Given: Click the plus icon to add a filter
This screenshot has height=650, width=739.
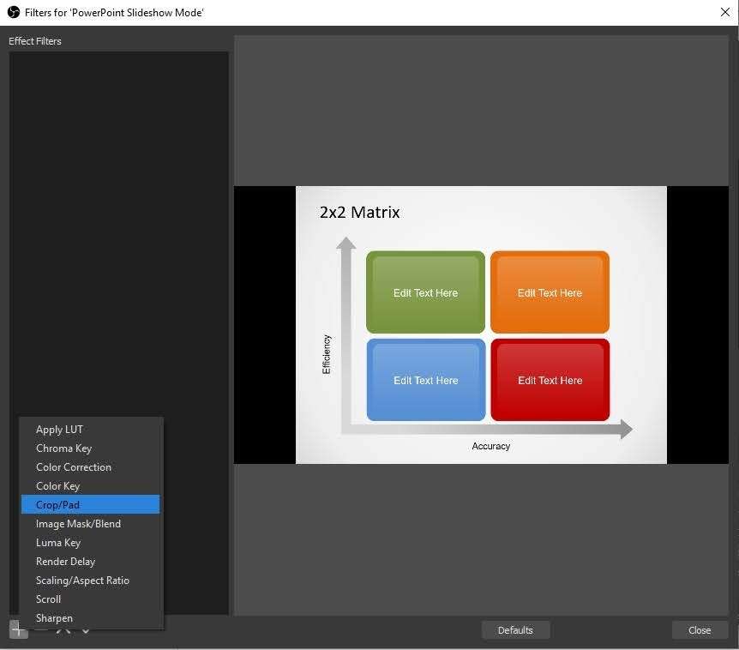Looking at the screenshot, I should (x=18, y=630).
